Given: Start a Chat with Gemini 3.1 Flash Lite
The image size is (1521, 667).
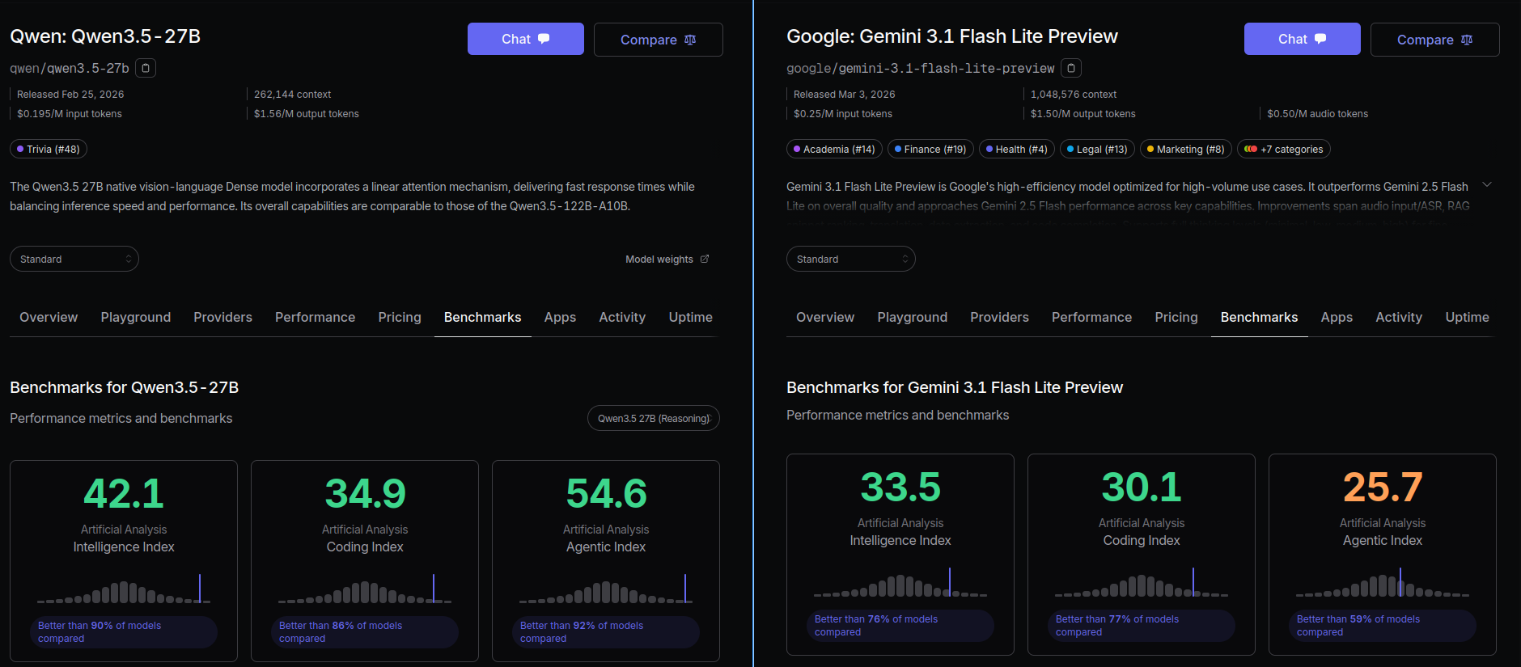Looking at the screenshot, I should point(1303,39).
